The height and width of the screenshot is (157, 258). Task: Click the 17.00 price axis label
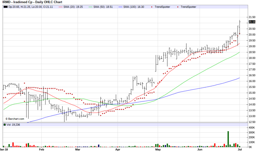pyautogui.click(x=252, y=69)
